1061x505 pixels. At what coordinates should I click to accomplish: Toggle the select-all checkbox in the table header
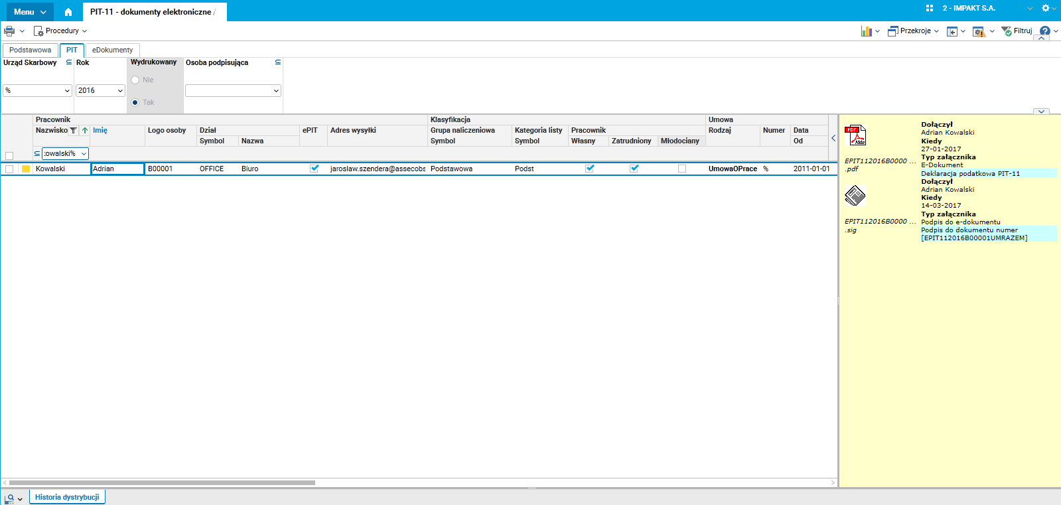(x=9, y=156)
